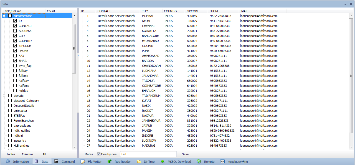Select the JAMSHEDPUR row city cell
Image resolution: width=355 pixels, height=165 pixels.
151,121
